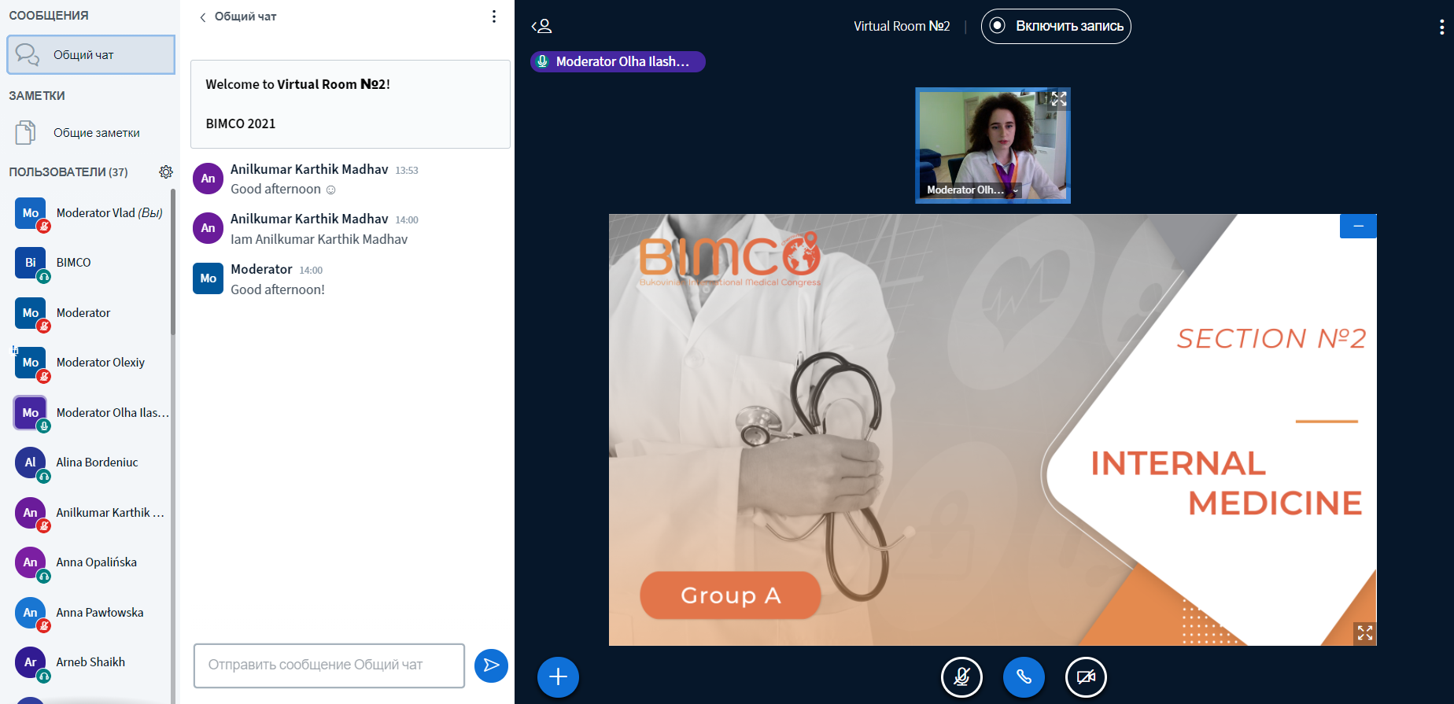The image size is (1454, 704).
Task: Open the blue plus actions button
Action: coord(558,676)
